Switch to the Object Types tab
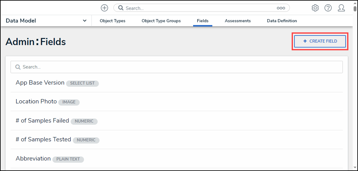 click(x=113, y=21)
